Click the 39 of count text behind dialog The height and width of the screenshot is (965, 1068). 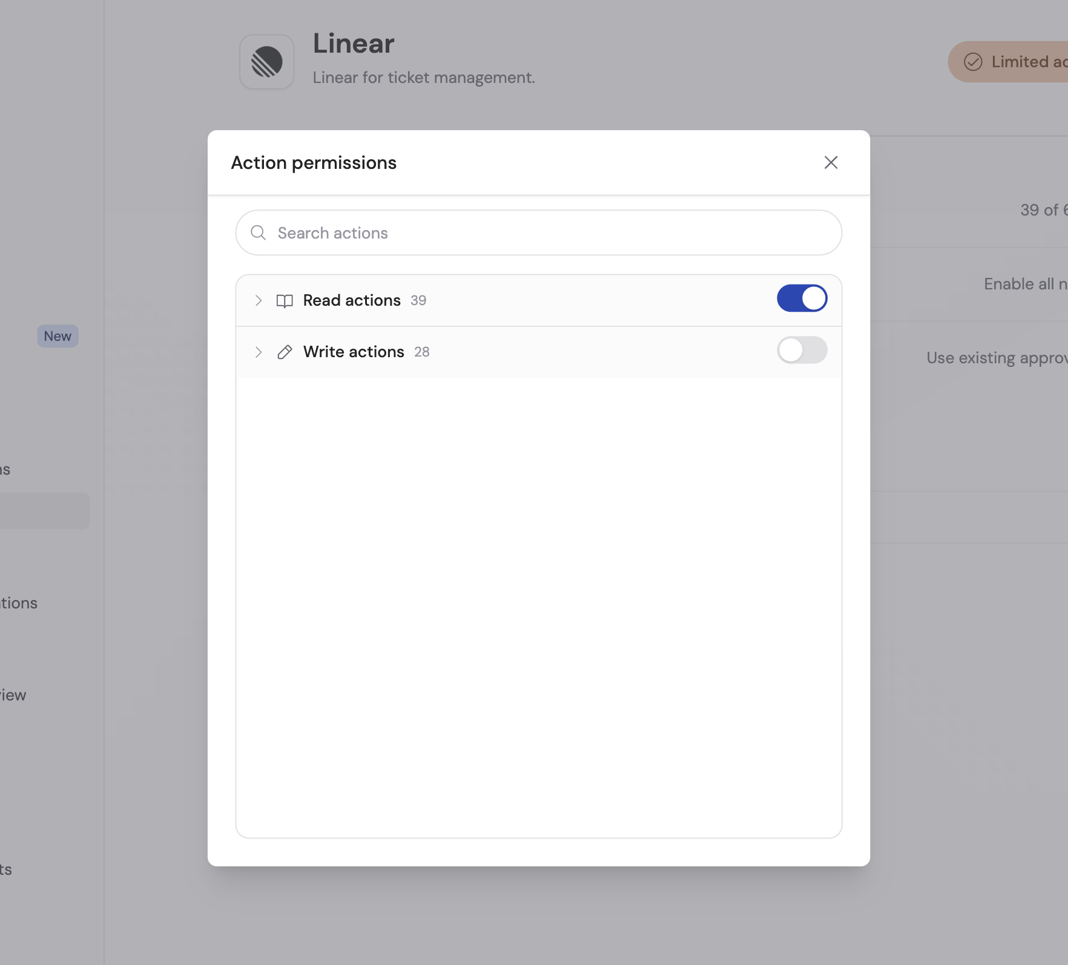[1044, 210]
